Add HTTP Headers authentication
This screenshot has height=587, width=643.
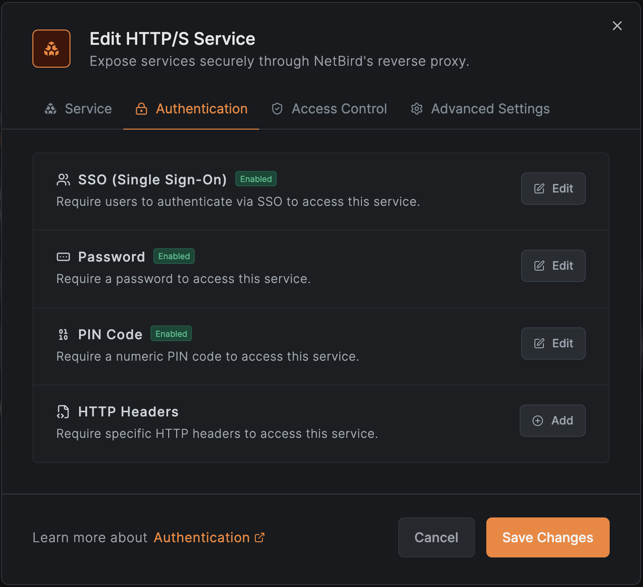(x=553, y=421)
